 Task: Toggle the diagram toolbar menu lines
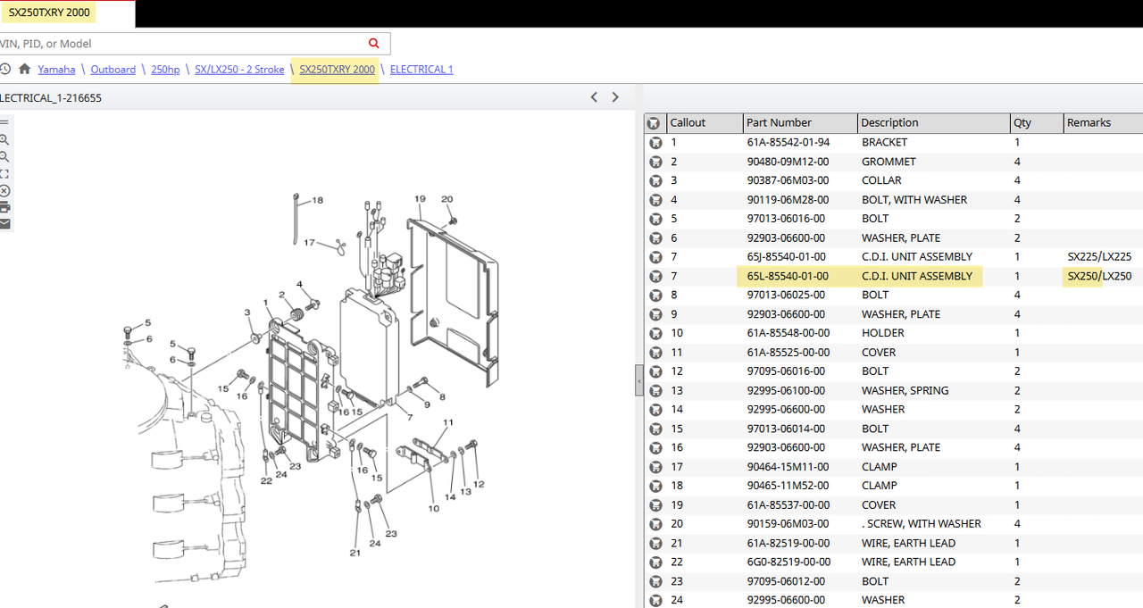pyautogui.click(x=4, y=122)
